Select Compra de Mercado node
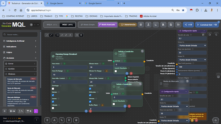This screenshot has height=124, width=221. 21,81
